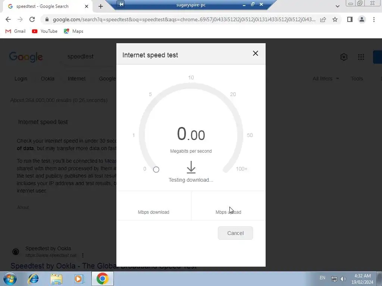The image size is (382, 286).
Task: Open the Chrome side panel
Action: (x=350, y=19)
